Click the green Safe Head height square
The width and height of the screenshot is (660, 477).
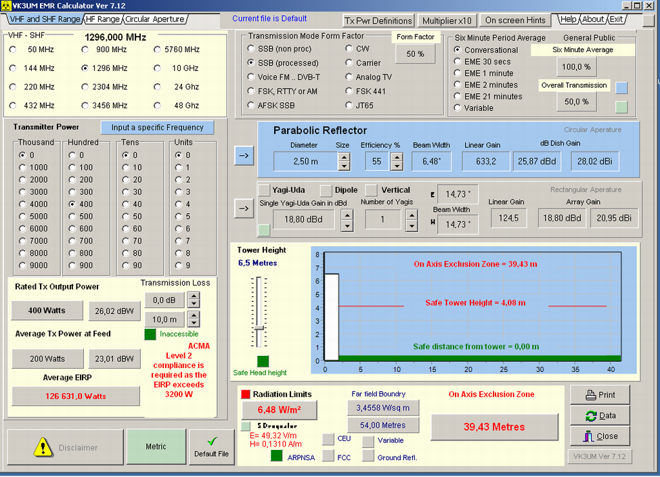tap(263, 361)
